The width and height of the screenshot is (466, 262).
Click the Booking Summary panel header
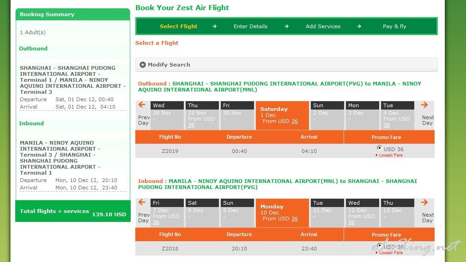pos(73,14)
